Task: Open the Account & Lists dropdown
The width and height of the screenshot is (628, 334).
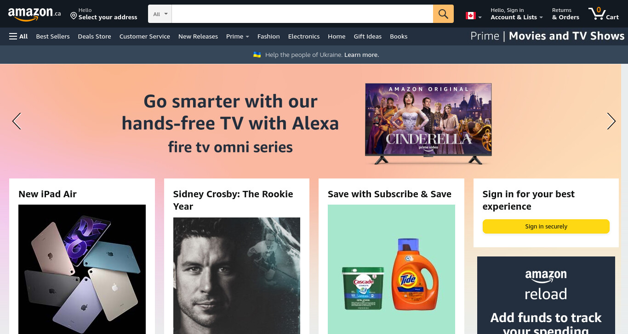Action: pos(517,14)
